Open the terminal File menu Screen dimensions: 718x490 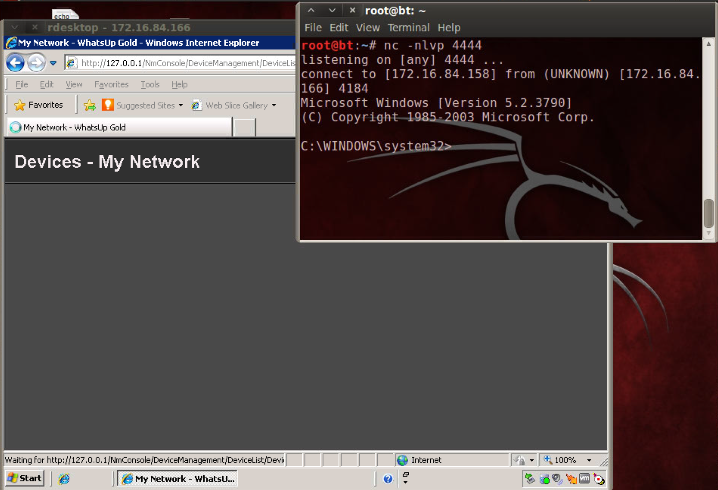[313, 28]
